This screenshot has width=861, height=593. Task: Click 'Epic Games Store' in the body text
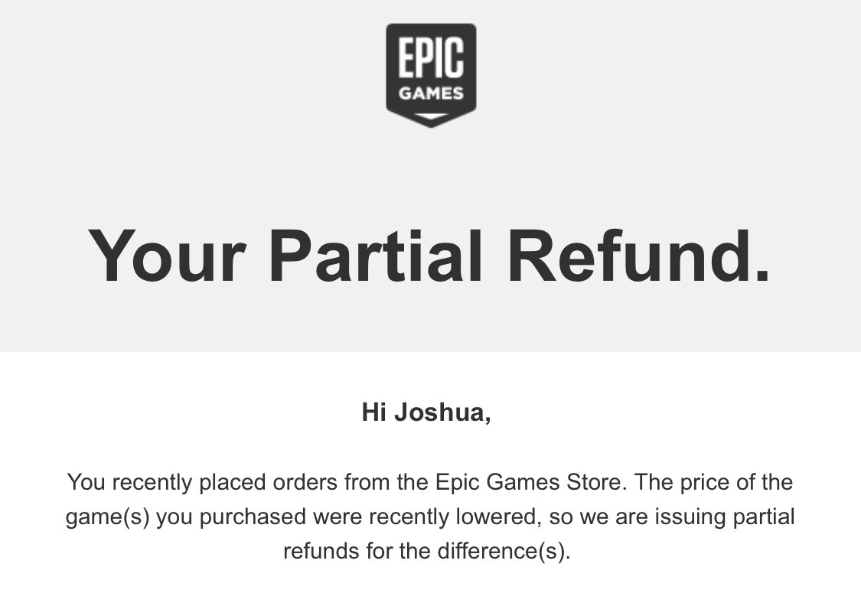[528, 482]
